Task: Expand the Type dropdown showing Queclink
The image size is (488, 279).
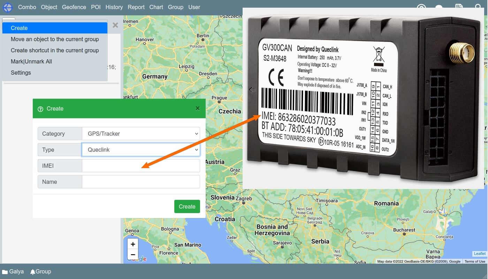Action: (141, 150)
